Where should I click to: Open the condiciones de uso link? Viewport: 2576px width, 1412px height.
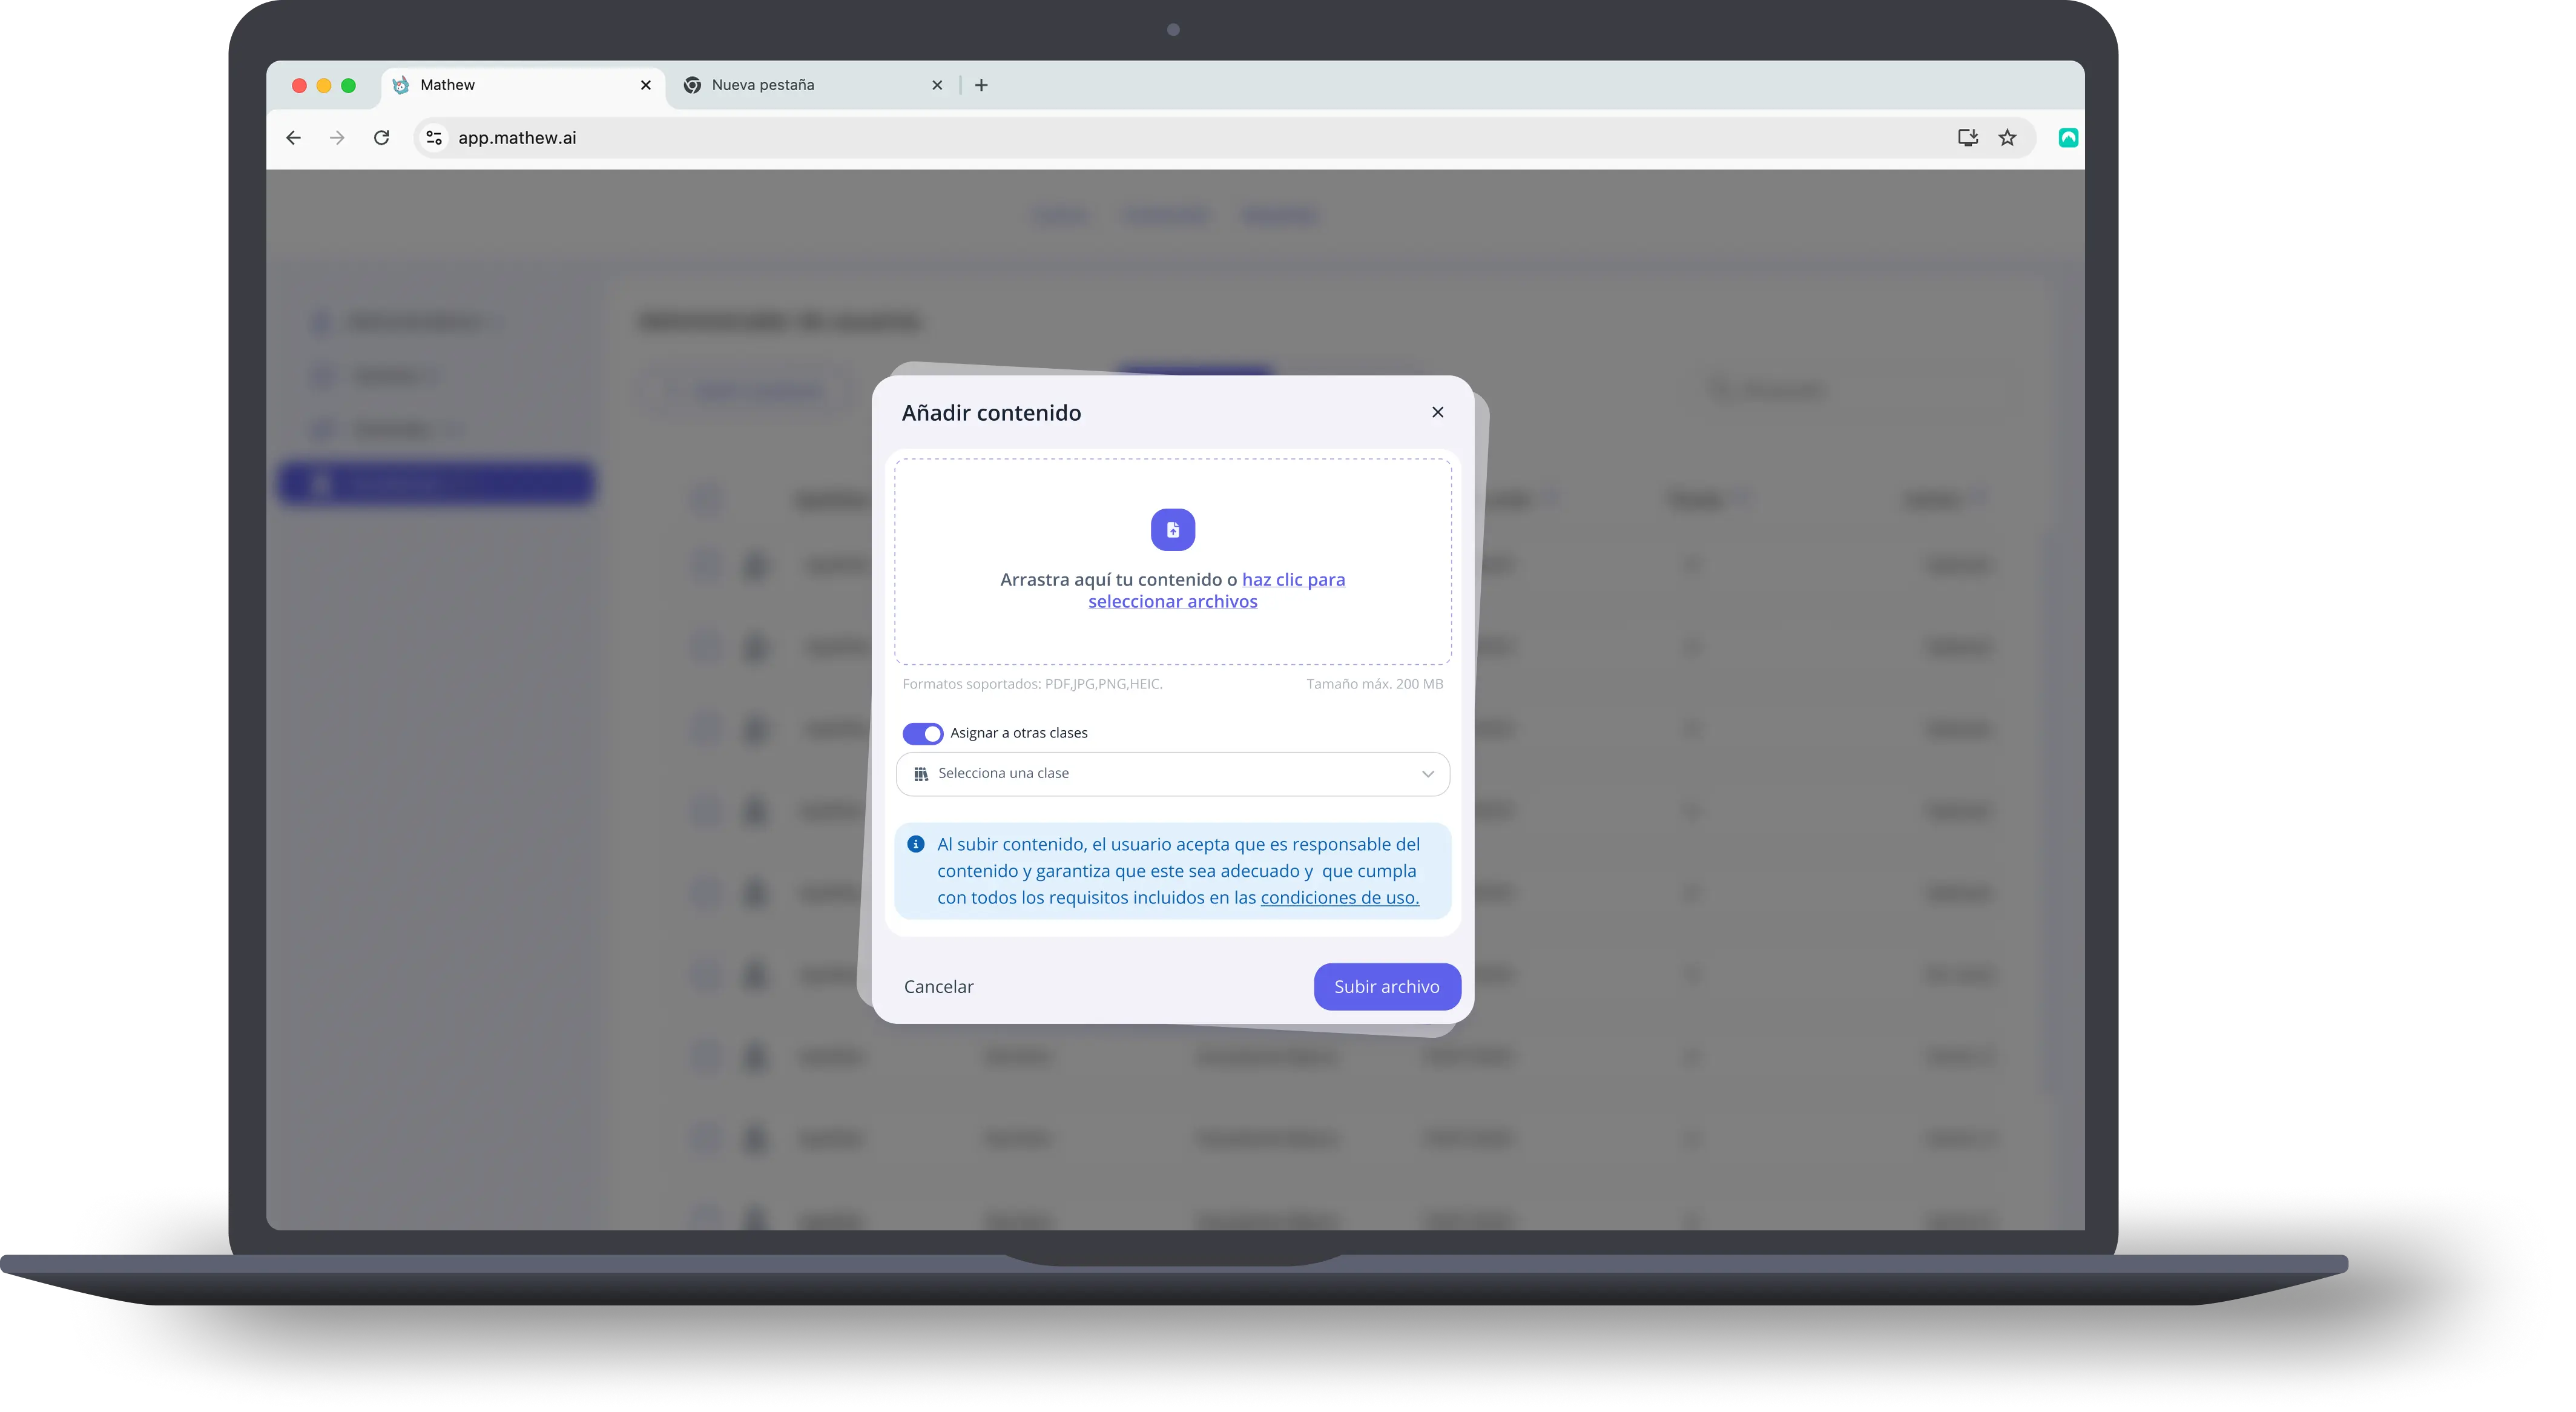point(1339,897)
